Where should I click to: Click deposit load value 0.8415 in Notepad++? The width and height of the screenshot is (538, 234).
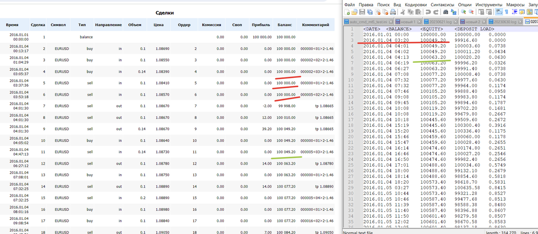tap(497, 187)
